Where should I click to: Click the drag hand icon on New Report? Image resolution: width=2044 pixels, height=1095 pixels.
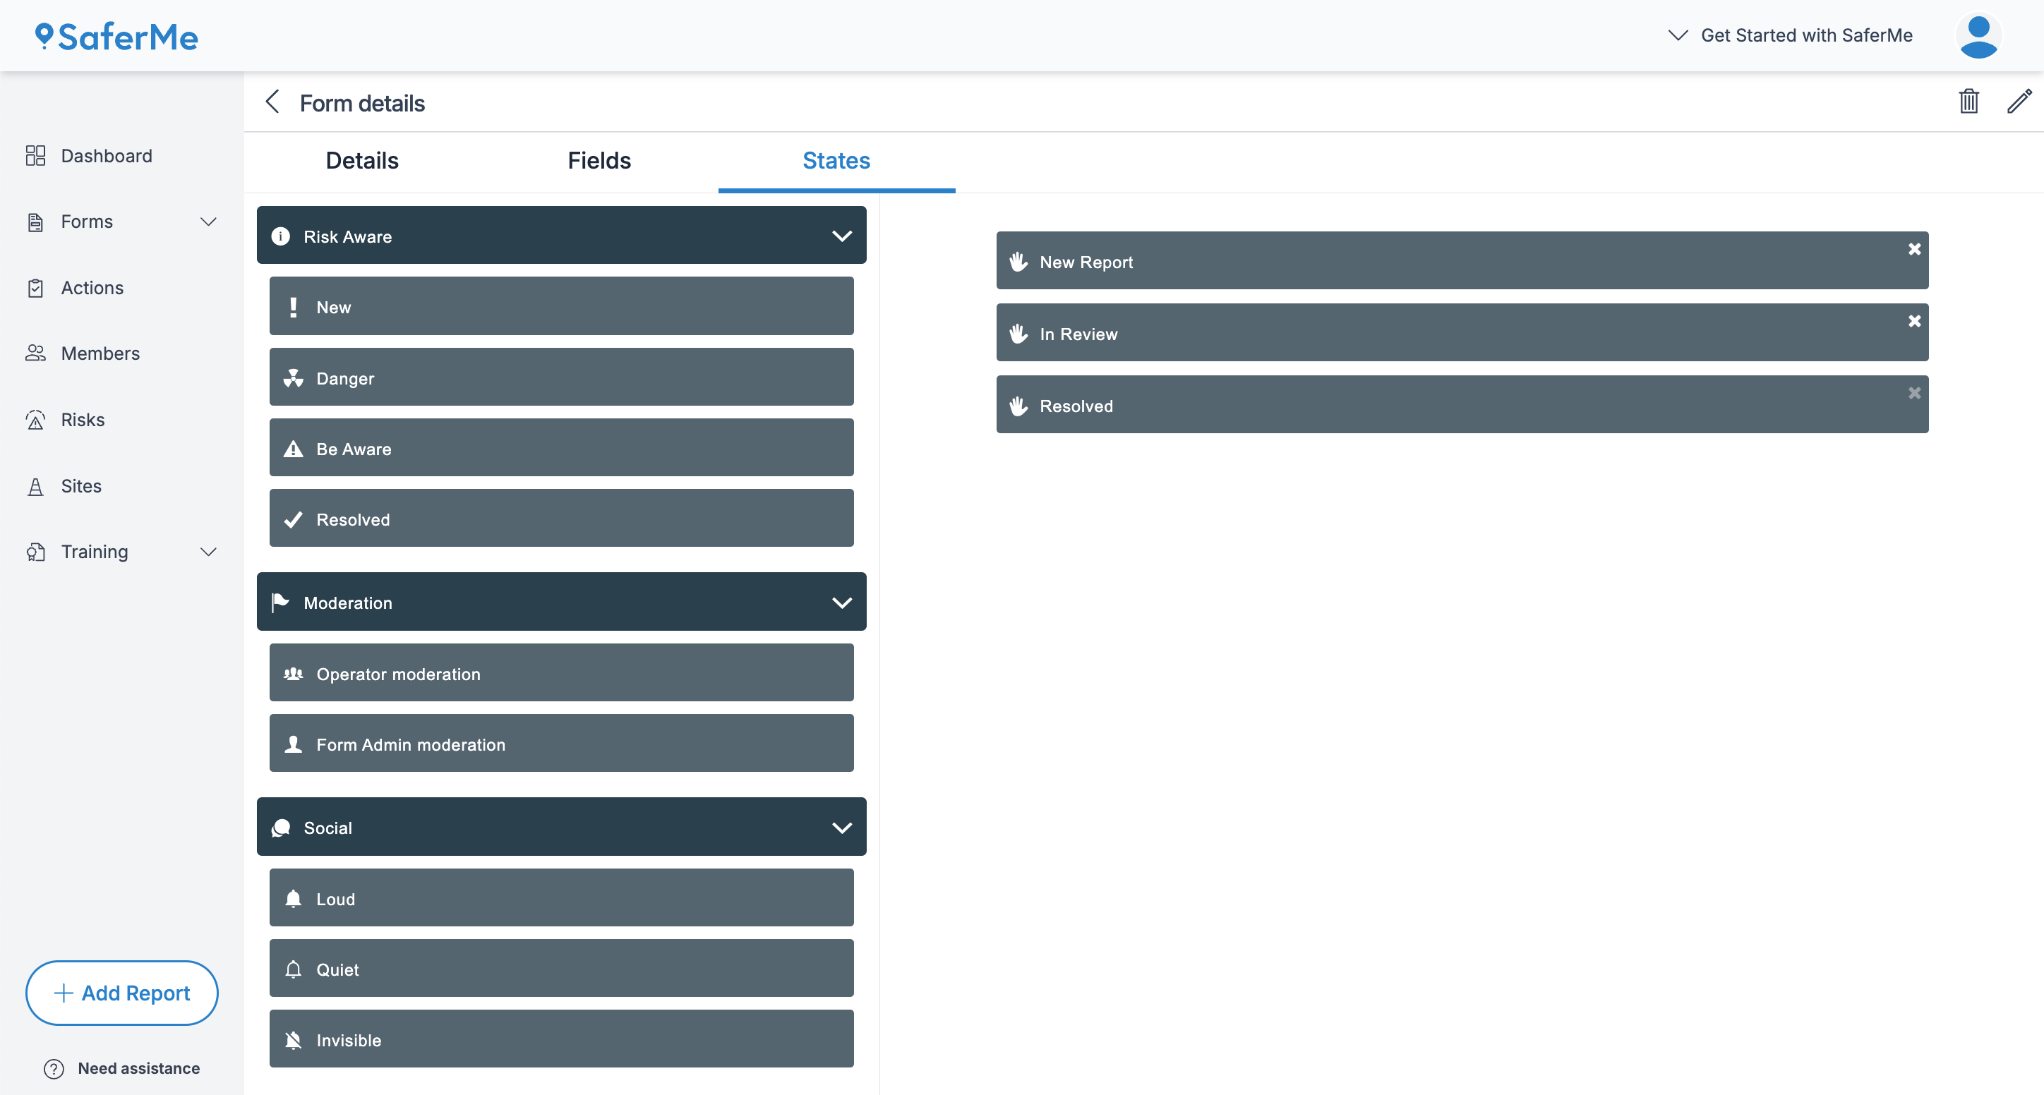1019,262
